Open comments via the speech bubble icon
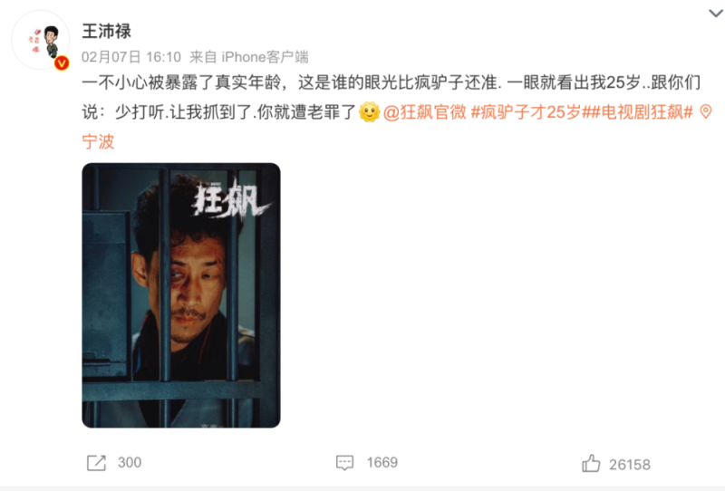The width and height of the screenshot is (725, 491). pos(345,463)
